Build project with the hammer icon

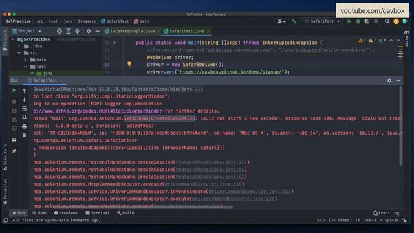(x=294, y=21)
